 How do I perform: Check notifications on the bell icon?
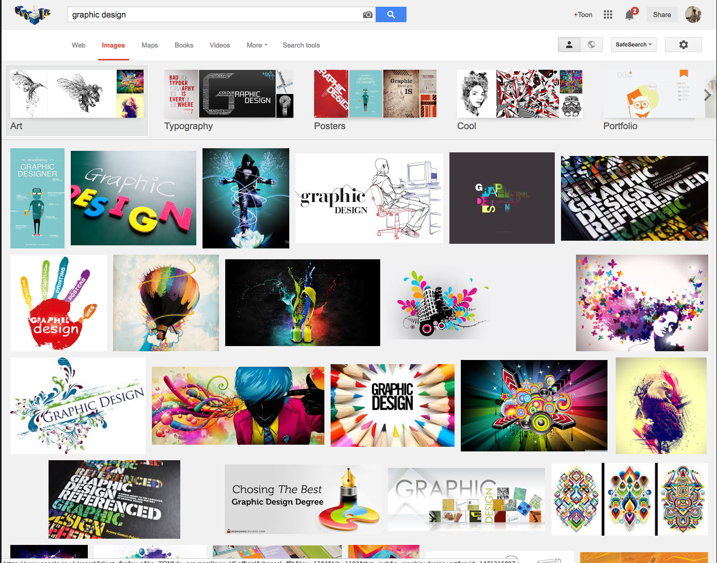pos(629,14)
